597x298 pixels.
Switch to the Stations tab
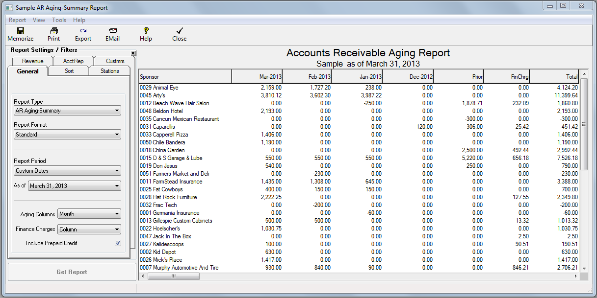click(x=110, y=71)
